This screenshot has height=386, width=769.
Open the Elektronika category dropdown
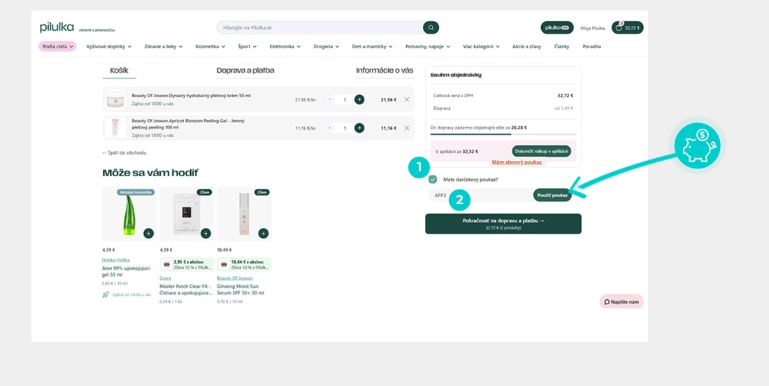tap(285, 47)
